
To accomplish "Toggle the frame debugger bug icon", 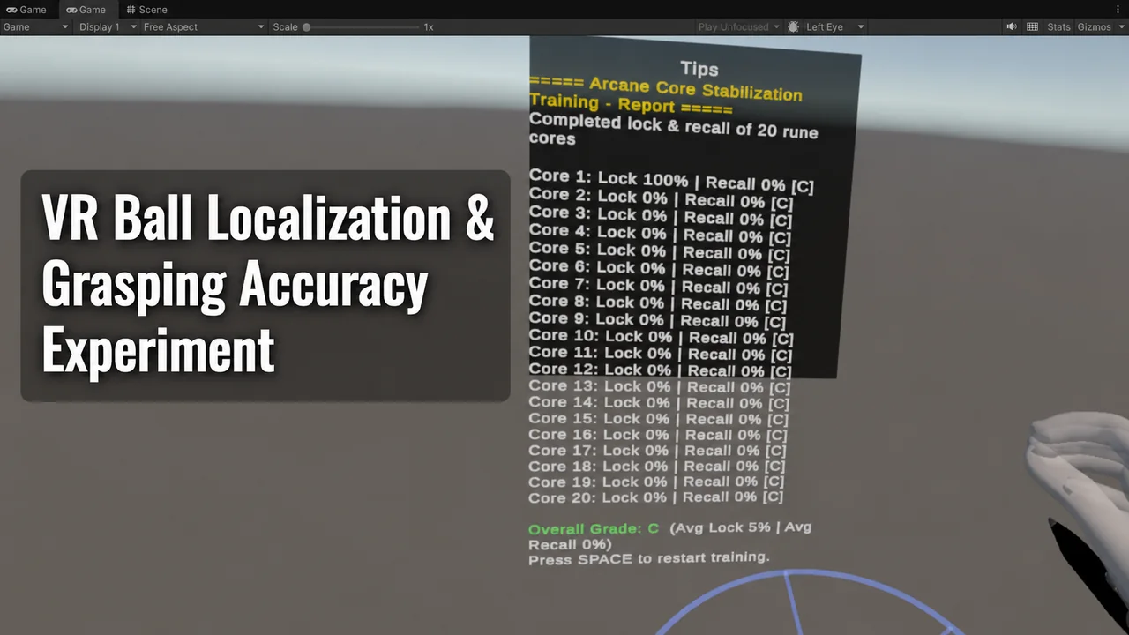I will pos(793,27).
